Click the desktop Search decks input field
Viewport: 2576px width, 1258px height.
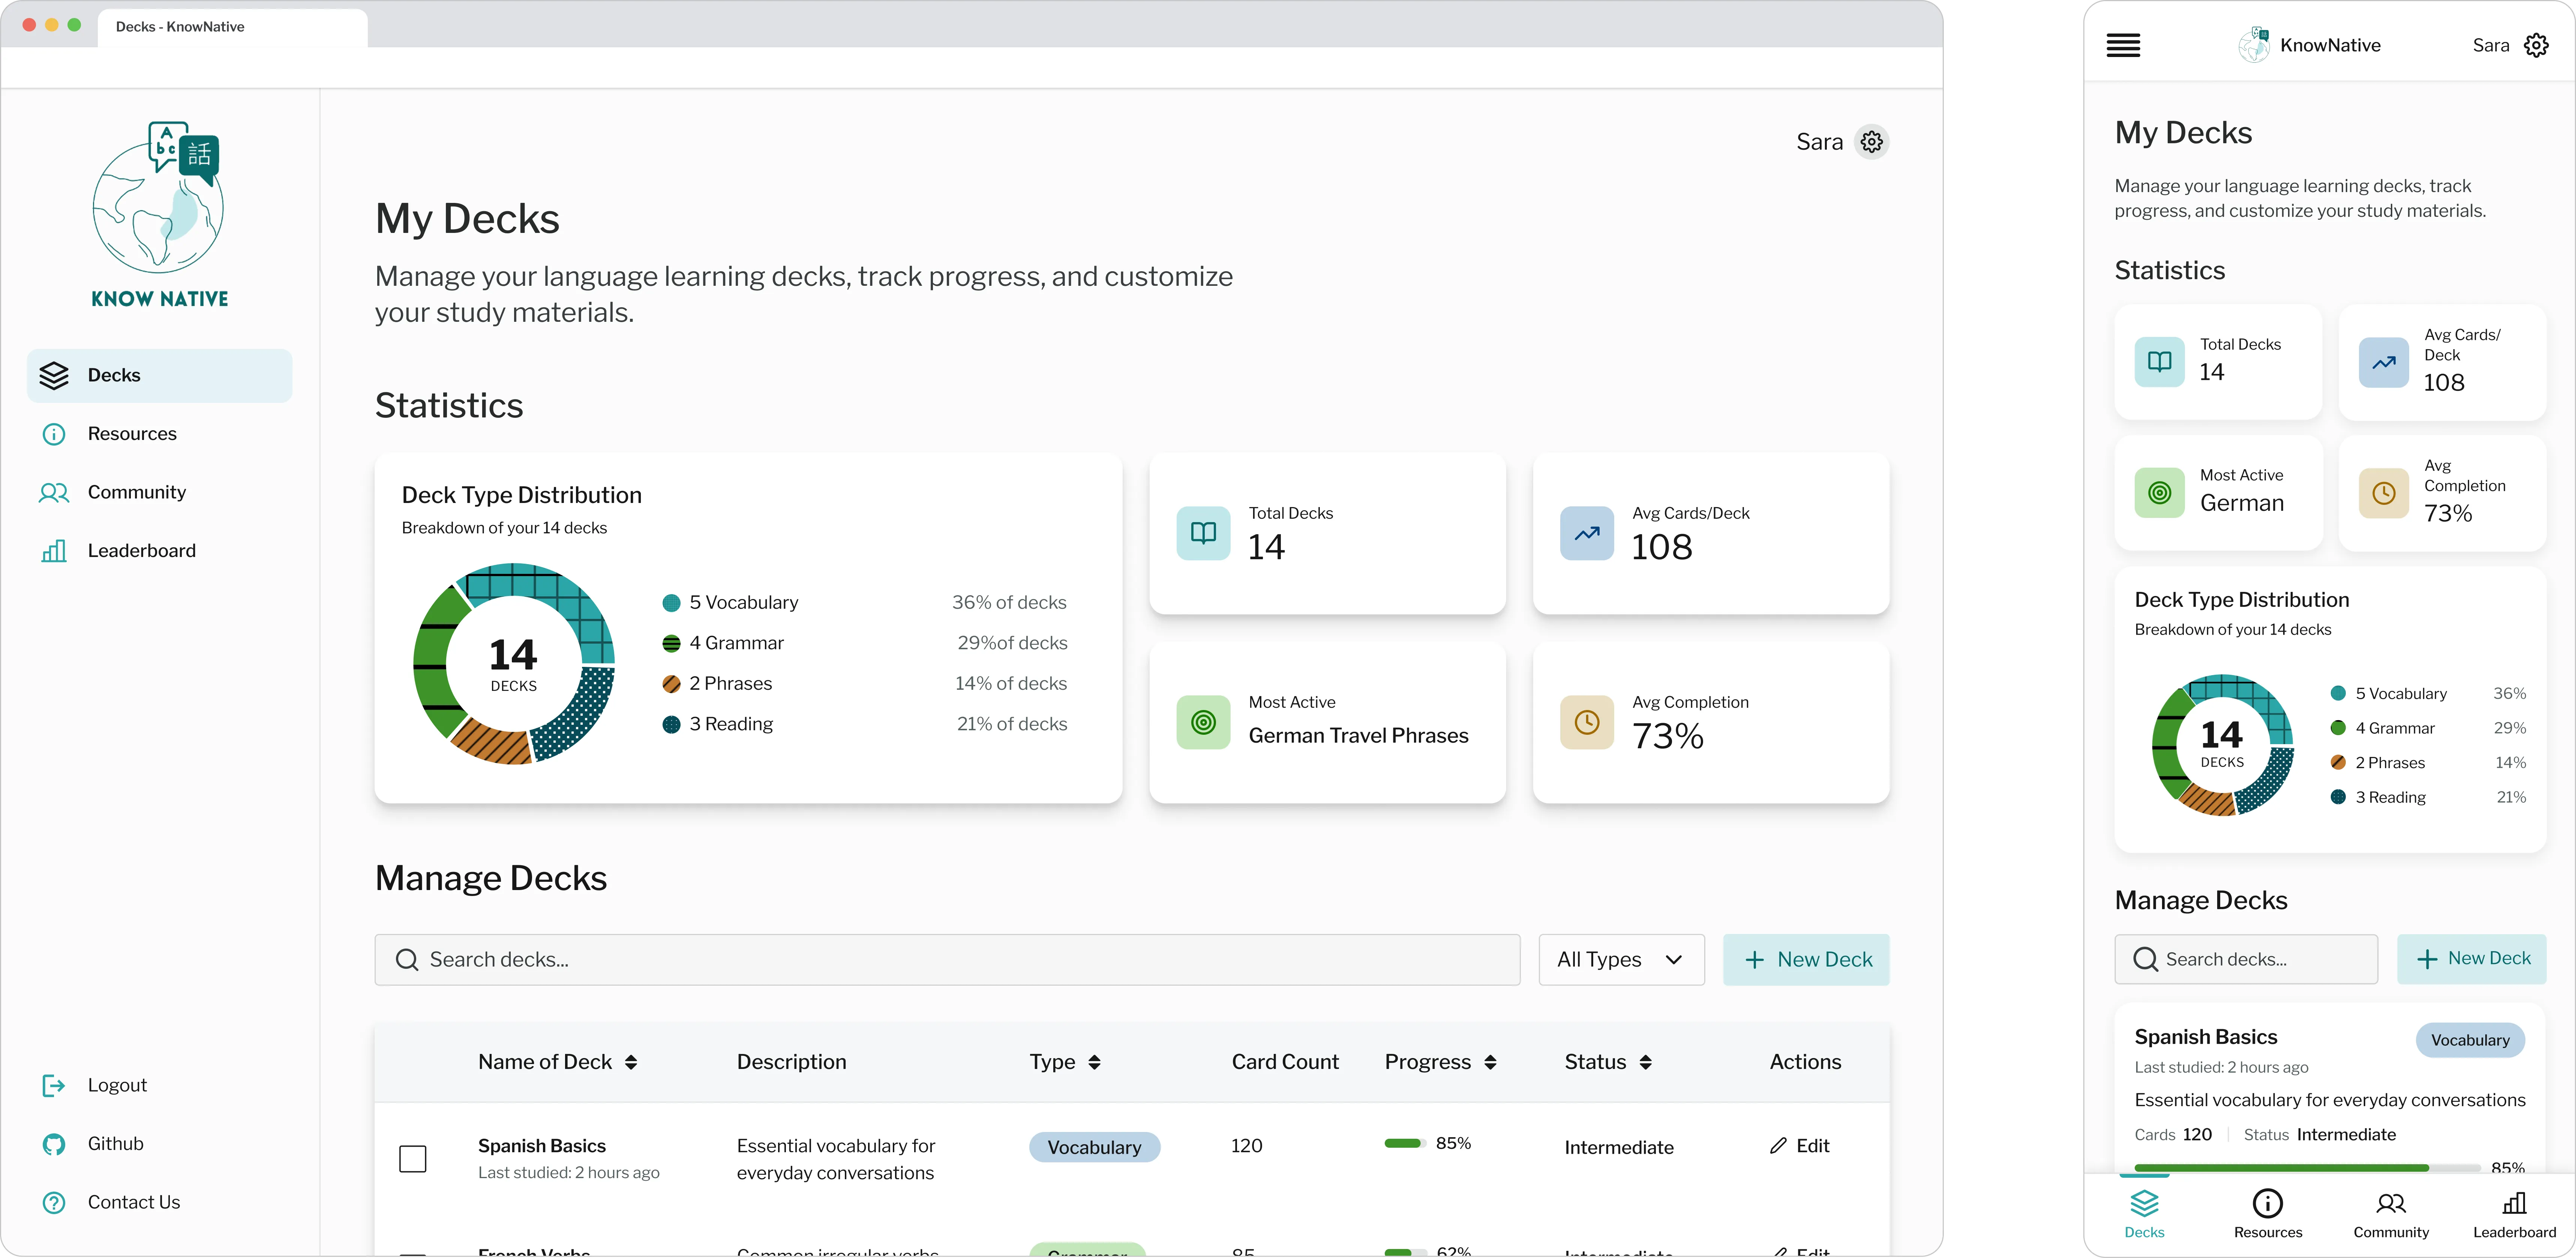click(947, 960)
